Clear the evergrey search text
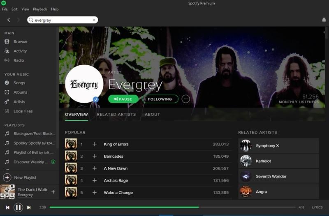329x216 pixels. point(94,20)
